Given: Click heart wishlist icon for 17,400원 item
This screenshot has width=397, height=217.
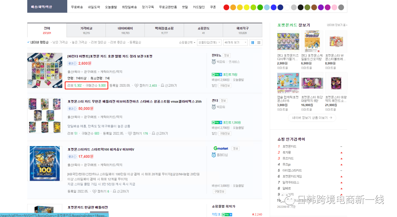Looking at the screenshot, I should tap(94, 191).
